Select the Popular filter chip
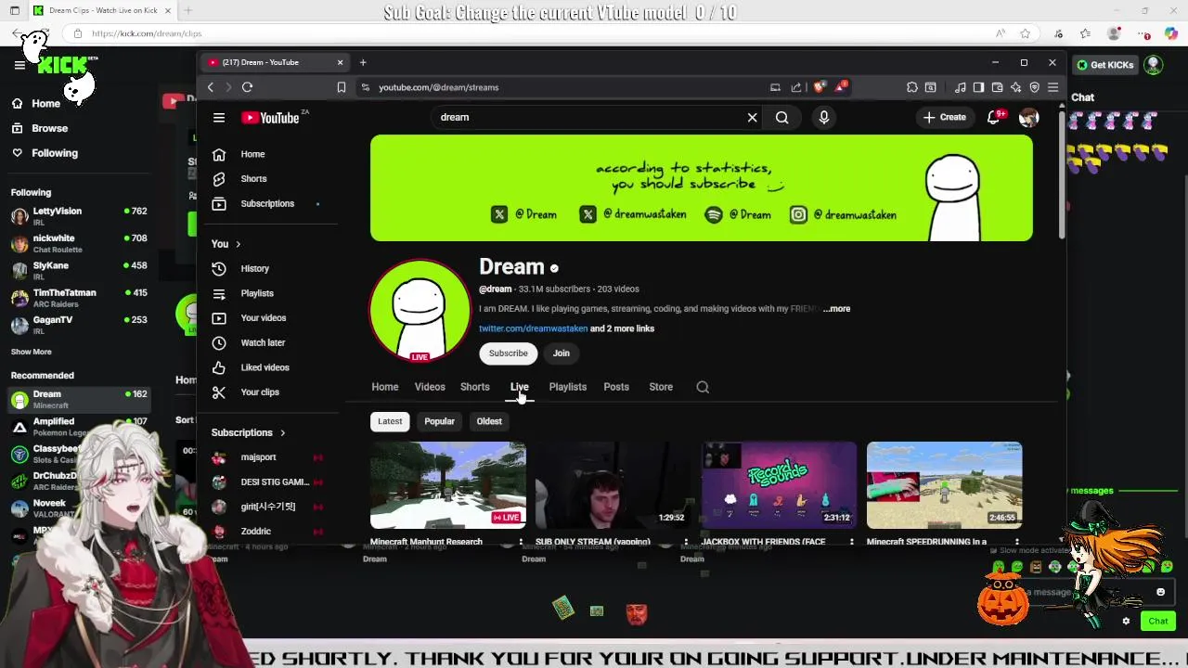1188x668 pixels. (439, 421)
